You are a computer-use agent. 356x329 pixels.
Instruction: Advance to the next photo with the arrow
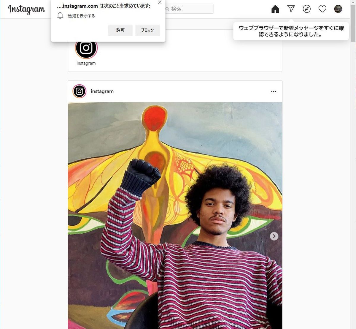[274, 236]
